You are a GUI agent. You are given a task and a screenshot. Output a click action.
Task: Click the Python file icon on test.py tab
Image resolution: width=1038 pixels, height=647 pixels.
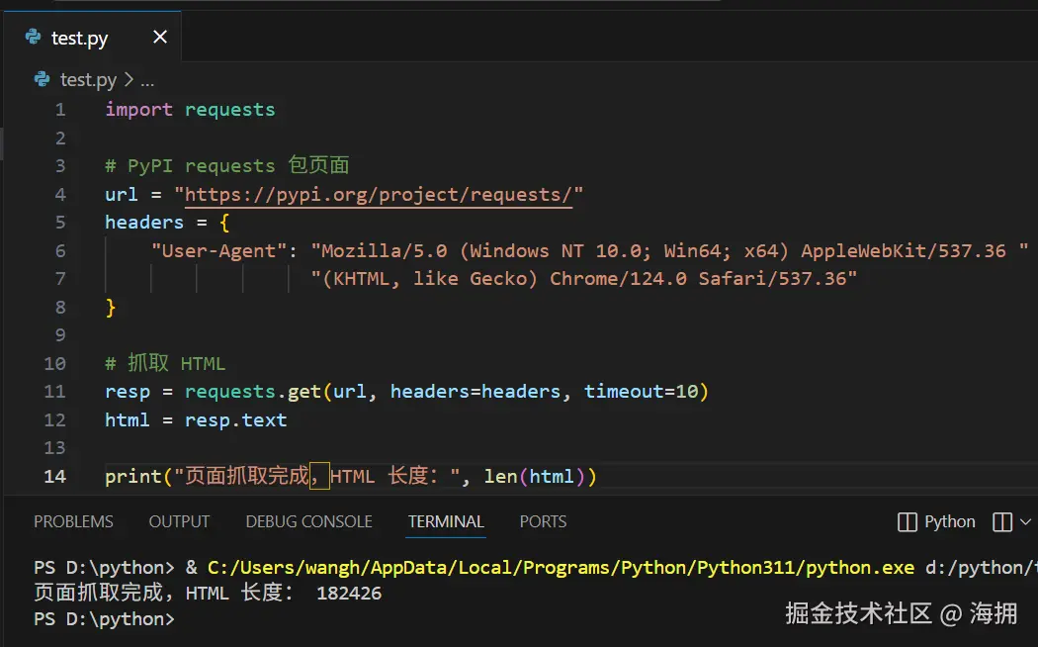33,37
